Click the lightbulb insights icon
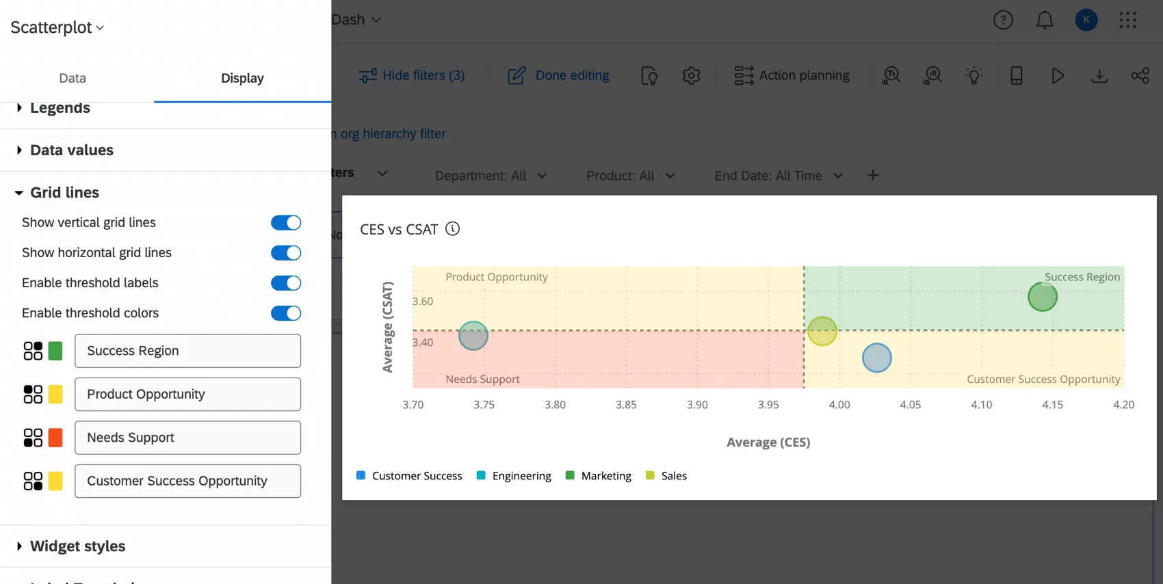The width and height of the screenshot is (1163, 584). [x=974, y=75]
